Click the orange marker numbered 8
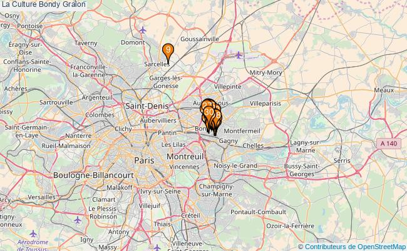This screenshot has height=251, width=407. [x=218, y=115]
